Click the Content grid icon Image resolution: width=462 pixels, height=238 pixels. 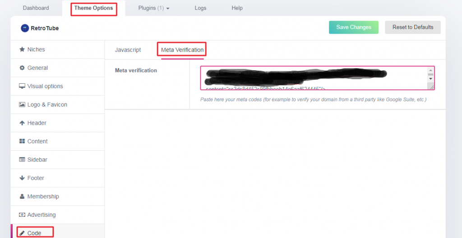[22, 141]
